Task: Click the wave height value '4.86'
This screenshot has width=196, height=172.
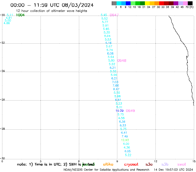Action: [x=7, y=23]
